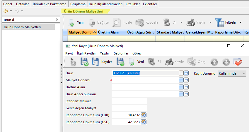Viewport: 249px width, 132px height.
Task: Expand the back navigation history arrow
Action: point(11,11)
